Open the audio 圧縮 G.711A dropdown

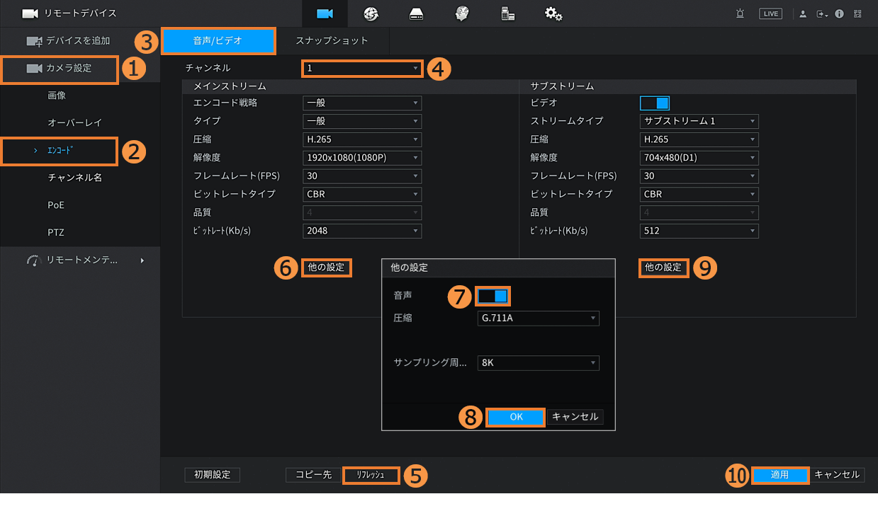(x=539, y=318)
